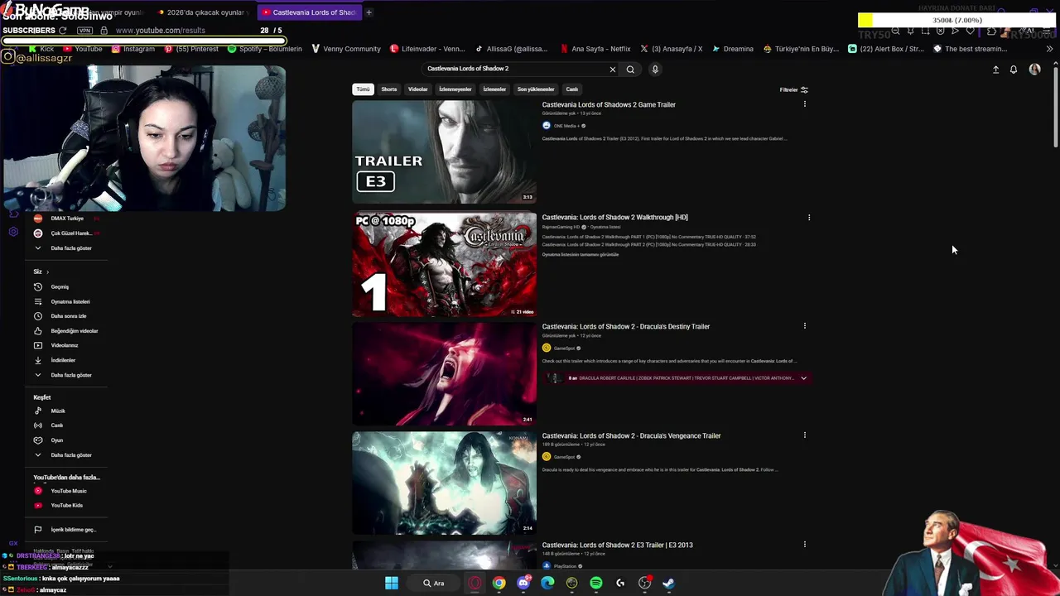Show more bookmarks chevron
The image size is (1060, 596).
coord(1049,49)
